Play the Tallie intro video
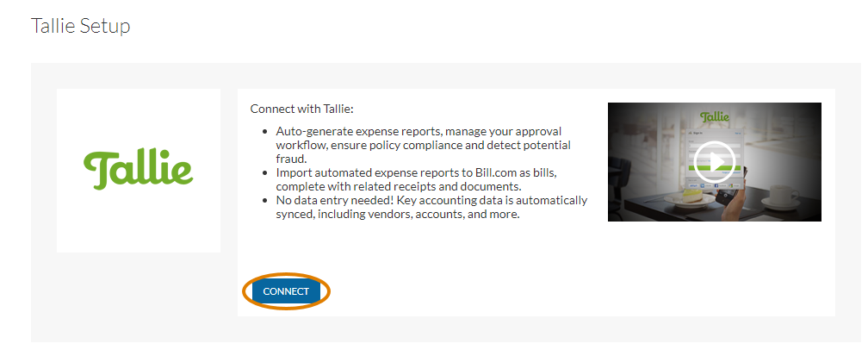The width and height of the screenshot is (868, 356). tap(715, 162)
